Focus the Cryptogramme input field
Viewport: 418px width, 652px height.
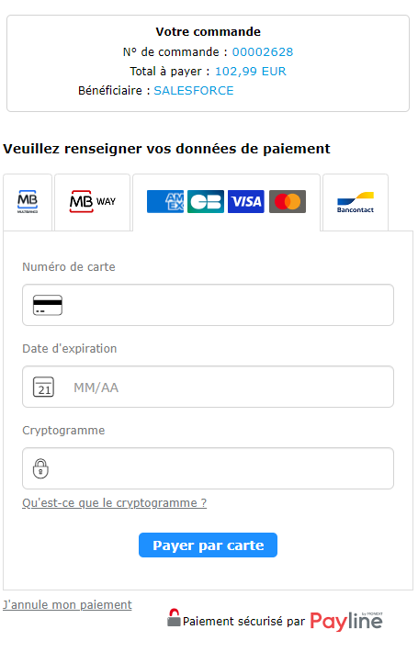[x=208, y=468]
